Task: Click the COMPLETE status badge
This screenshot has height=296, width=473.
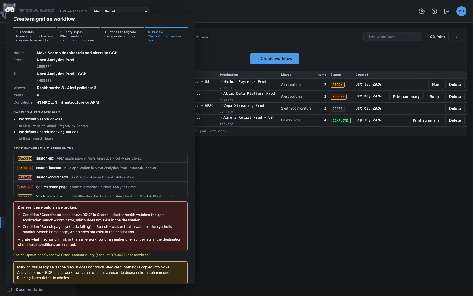Action: [x=341, y=120]
